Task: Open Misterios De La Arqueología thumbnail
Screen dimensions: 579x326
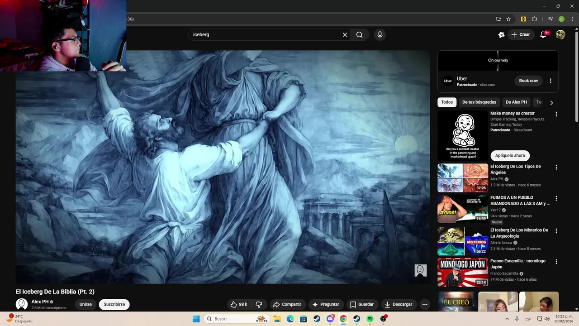Action: click(x=463, y=241)
